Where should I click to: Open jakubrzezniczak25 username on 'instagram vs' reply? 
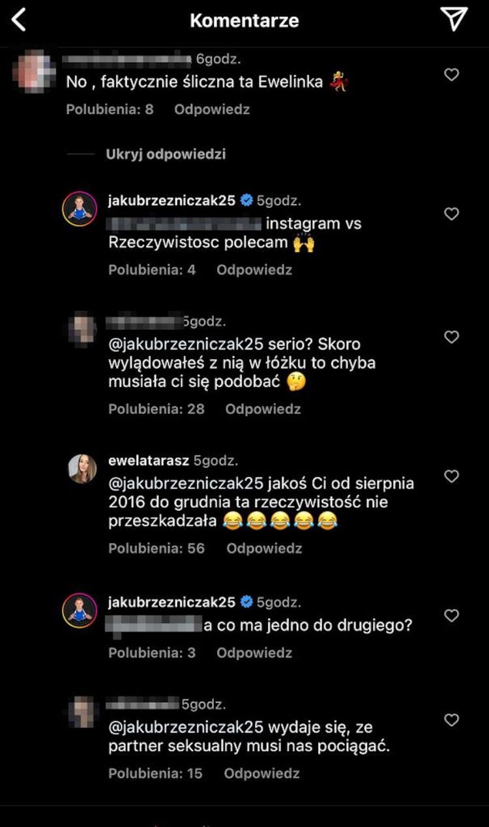pos(171,201)
